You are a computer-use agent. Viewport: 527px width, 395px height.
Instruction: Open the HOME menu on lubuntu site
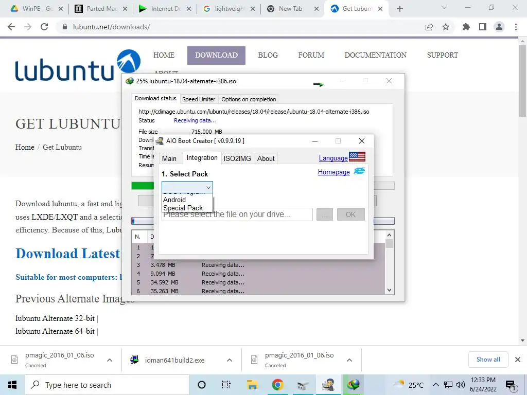[x=164, y=55]
